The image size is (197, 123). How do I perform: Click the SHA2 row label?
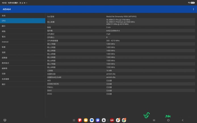point(49,94)
